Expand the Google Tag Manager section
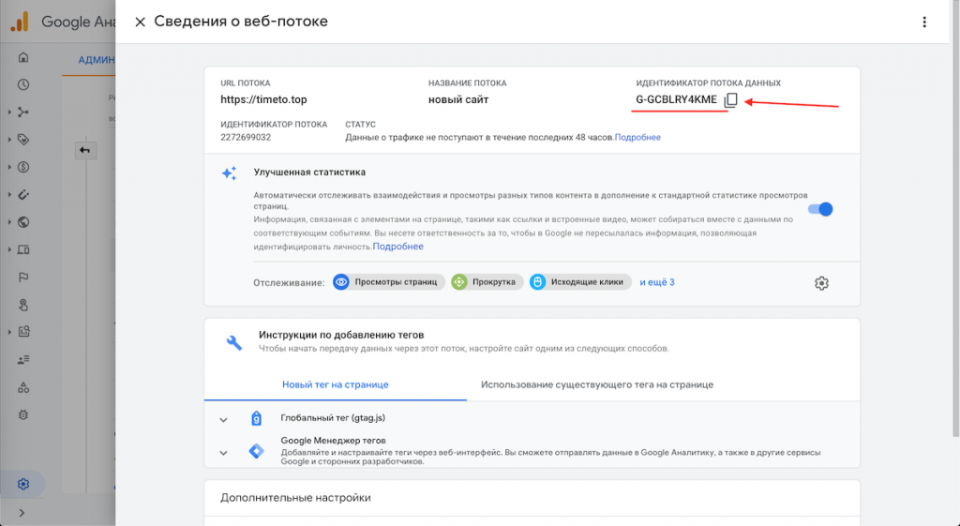The image size is (960, 526). click(x=223, y=453)
